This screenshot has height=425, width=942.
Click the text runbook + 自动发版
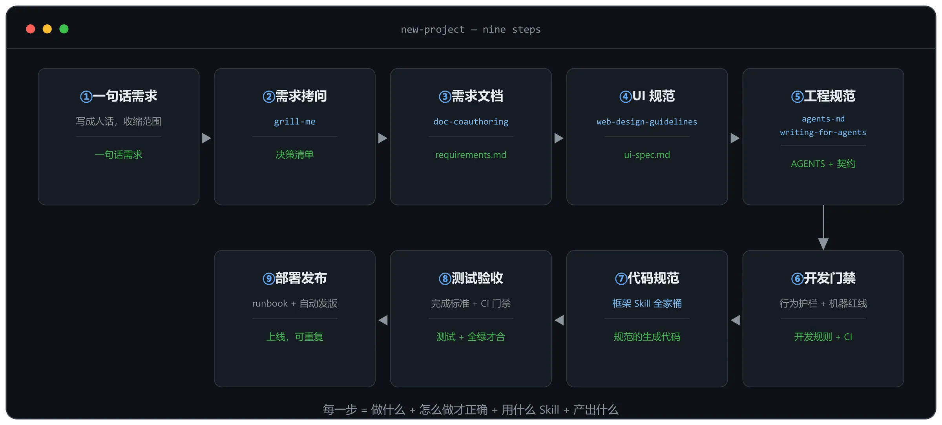click(x=295, y=303)
